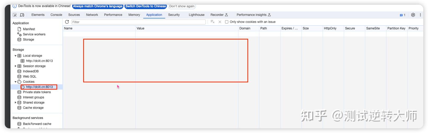Viewport: 428px width, 133px height.
Task: Click the info icon in the language banner
Action: point(15,6)
